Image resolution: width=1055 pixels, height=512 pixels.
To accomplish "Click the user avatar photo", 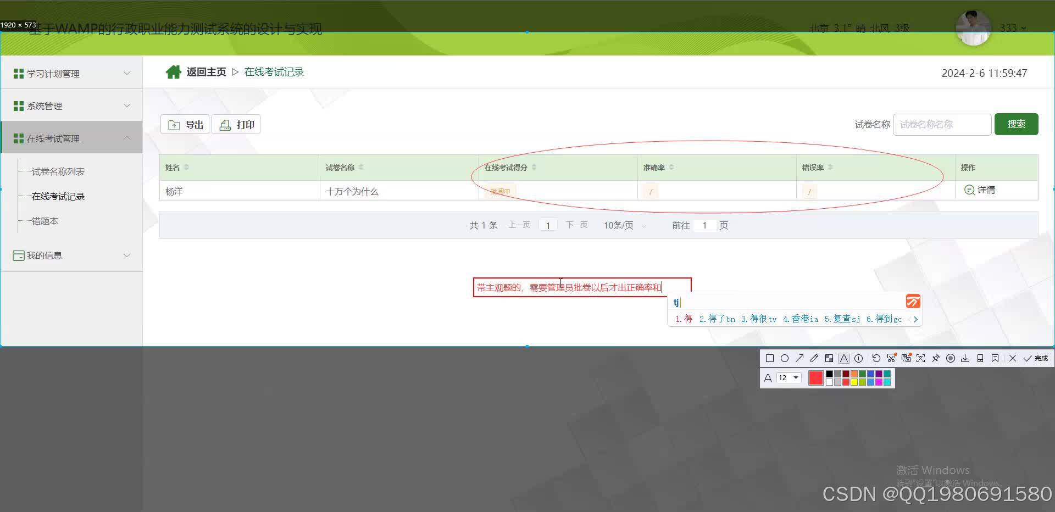I will tap(973, 27).
